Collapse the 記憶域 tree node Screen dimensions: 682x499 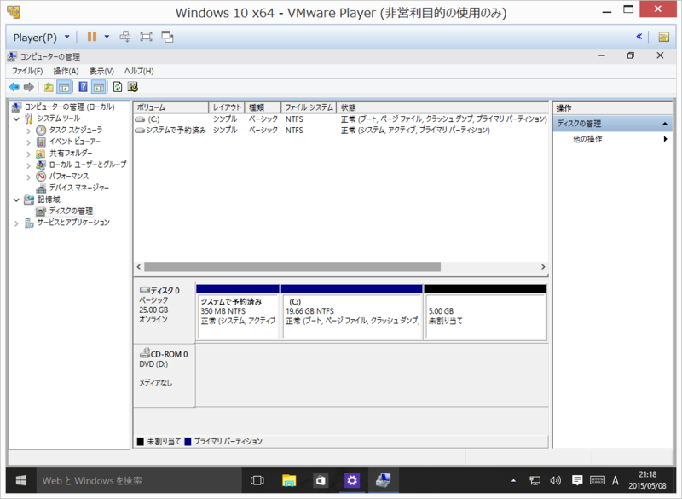(16, 200)
